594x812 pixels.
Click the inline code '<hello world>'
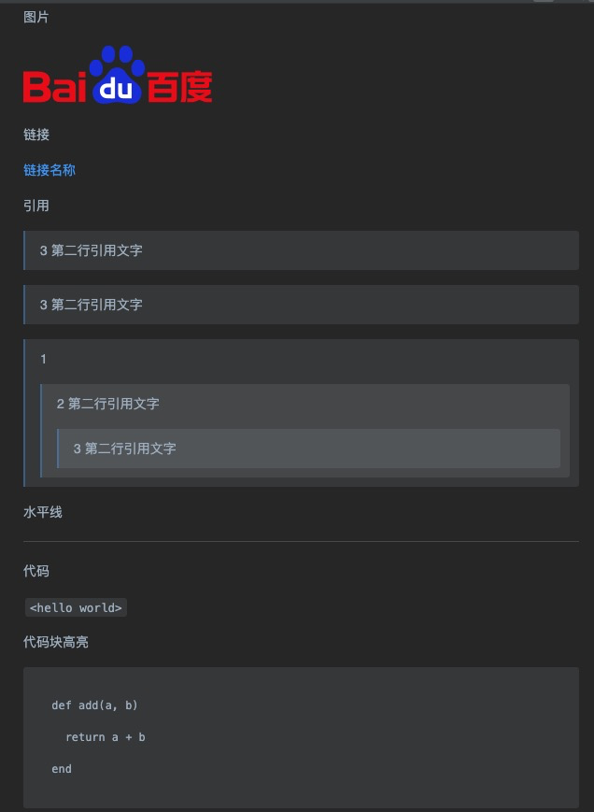(x=76, y=607)
